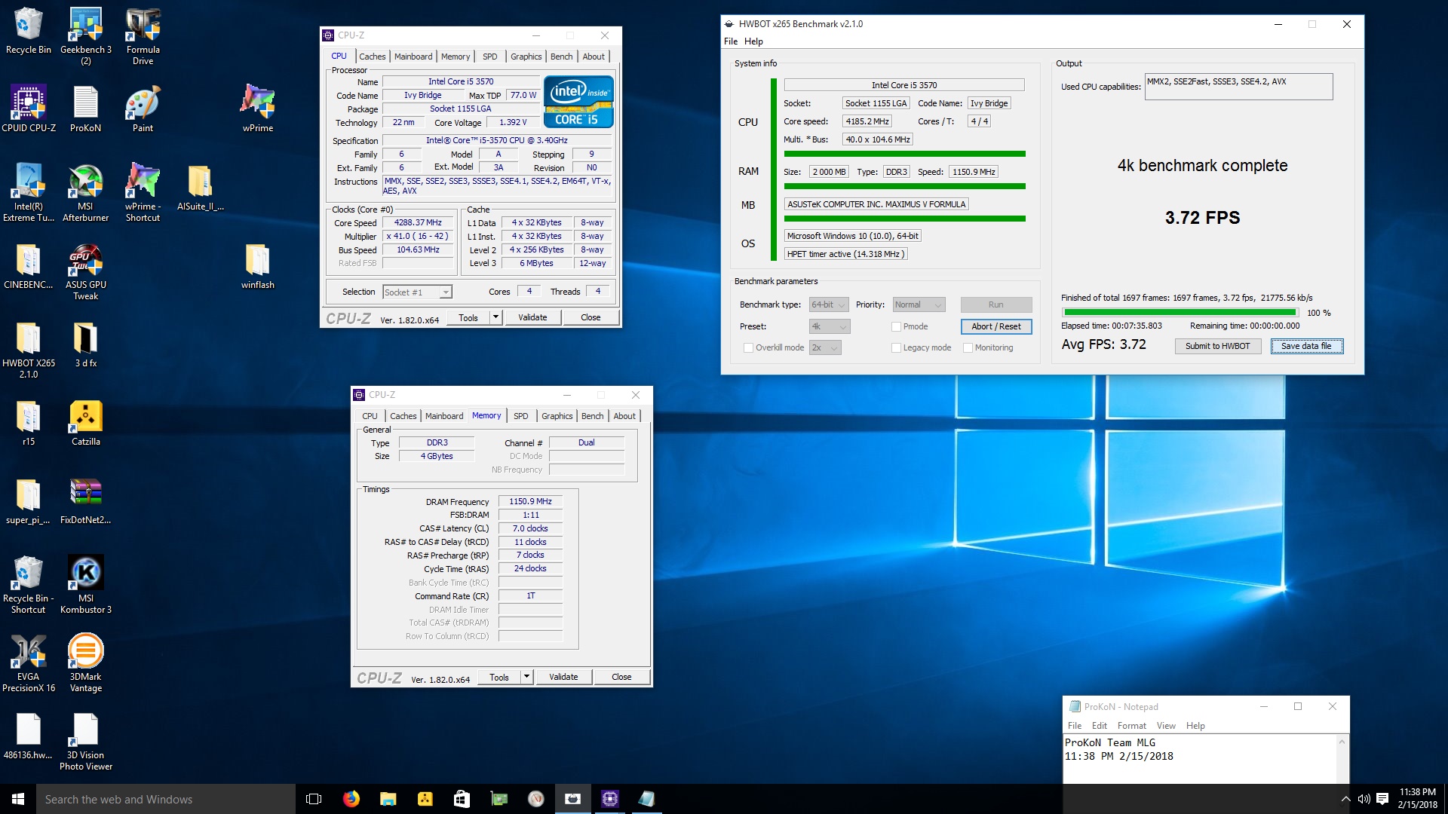Open AISuite_II folder icon
The width and height of the screenshot is (1448, 814).
click(201, 187)
